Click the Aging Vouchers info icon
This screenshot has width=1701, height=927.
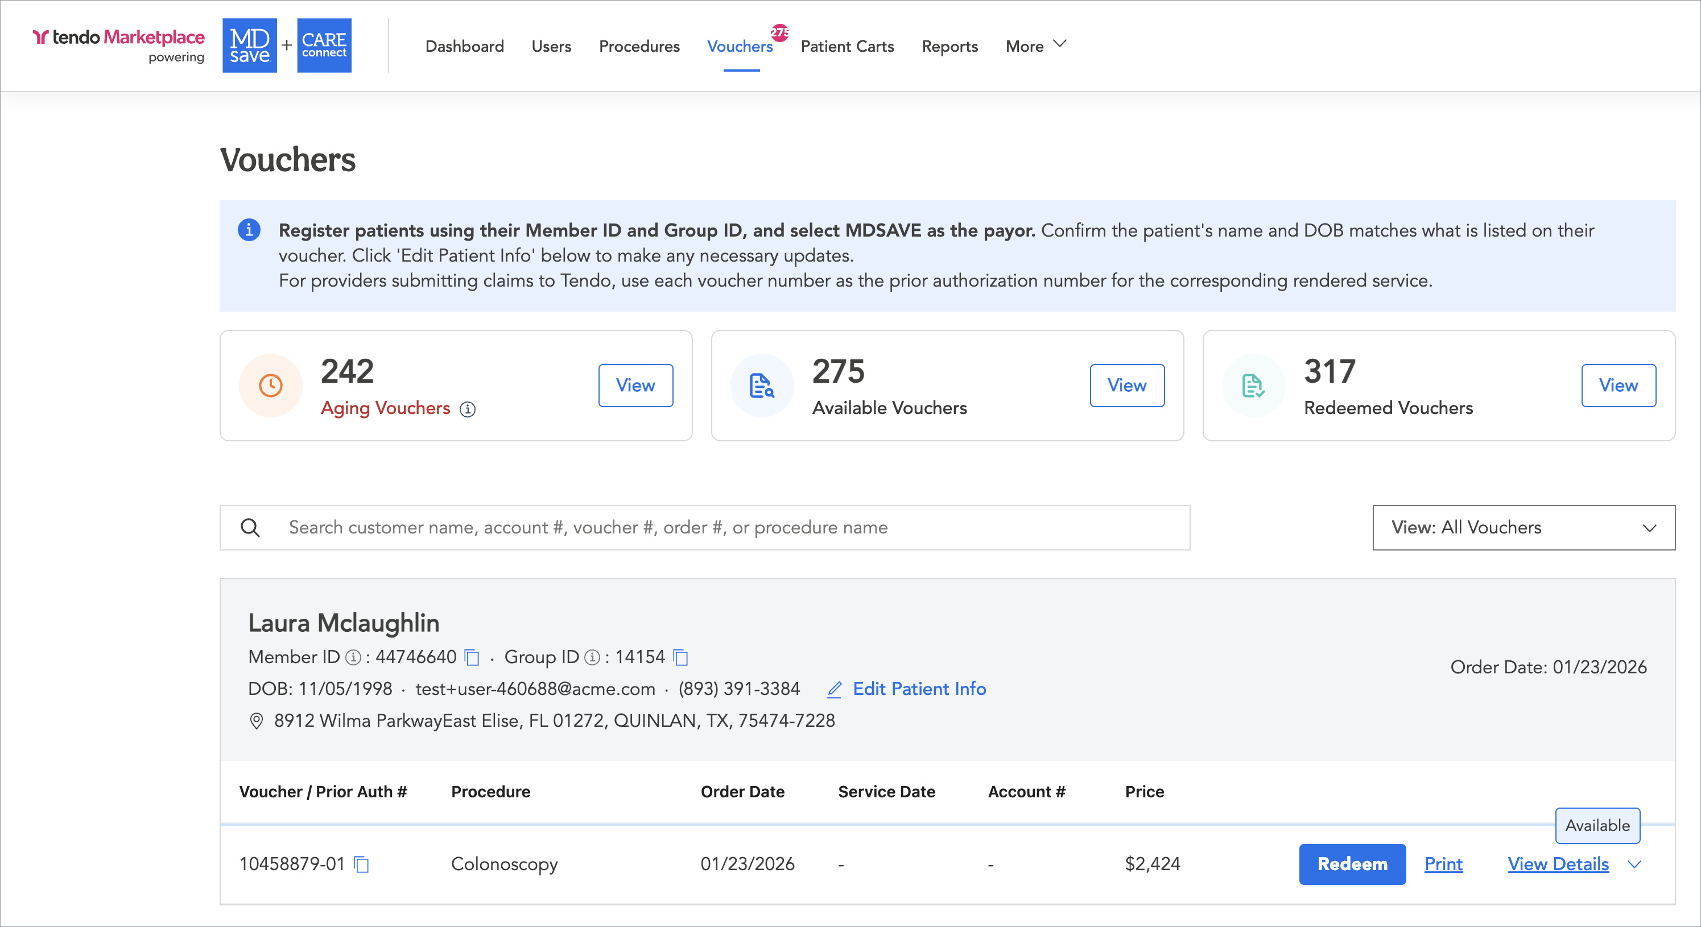tap(468, 409)
